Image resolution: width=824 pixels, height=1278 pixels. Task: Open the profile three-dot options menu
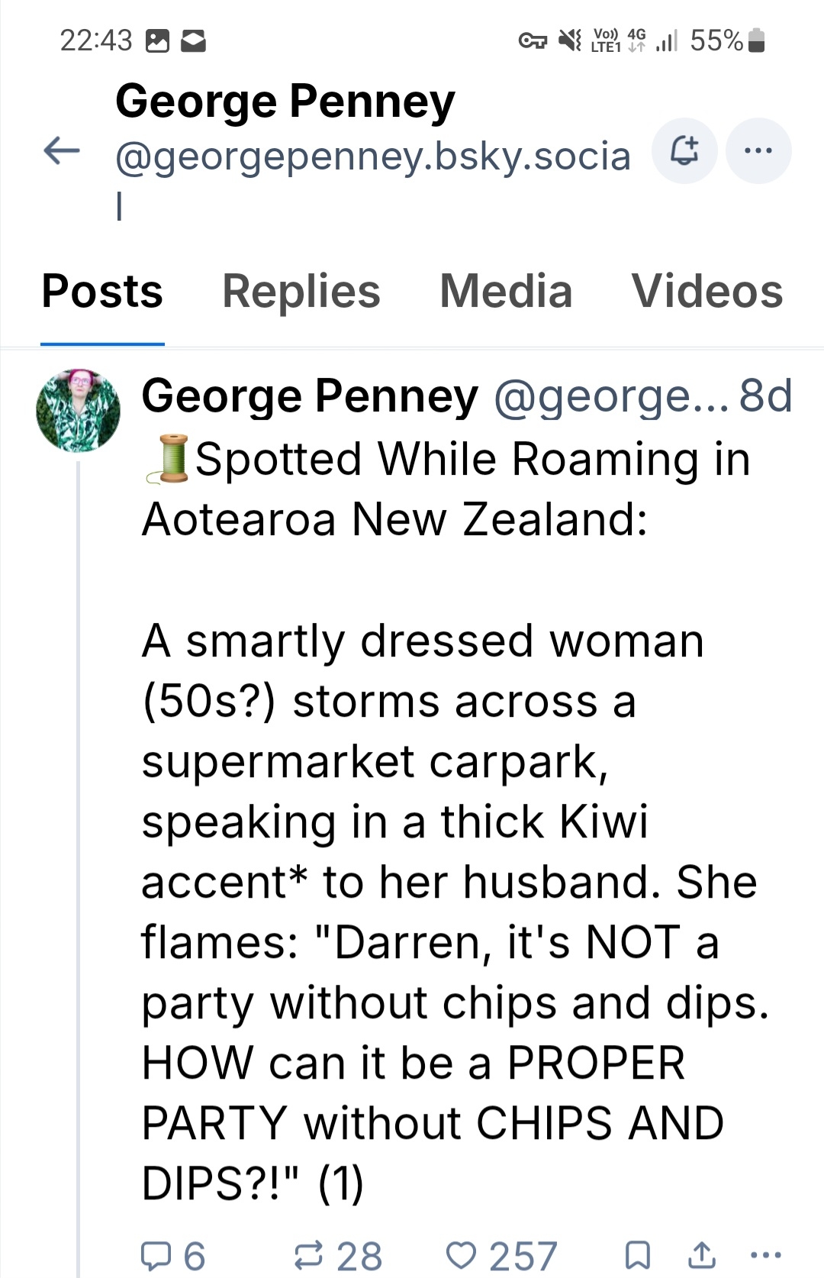[758, 151]
